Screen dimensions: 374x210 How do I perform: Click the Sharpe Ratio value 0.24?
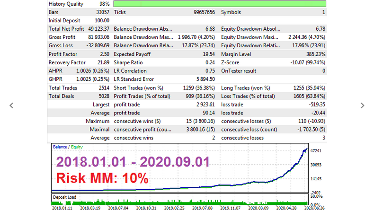point(210,63)
